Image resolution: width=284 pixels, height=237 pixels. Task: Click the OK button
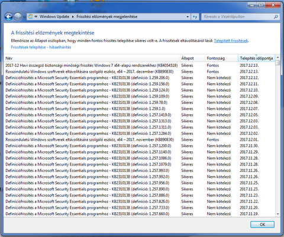[262, 225]
